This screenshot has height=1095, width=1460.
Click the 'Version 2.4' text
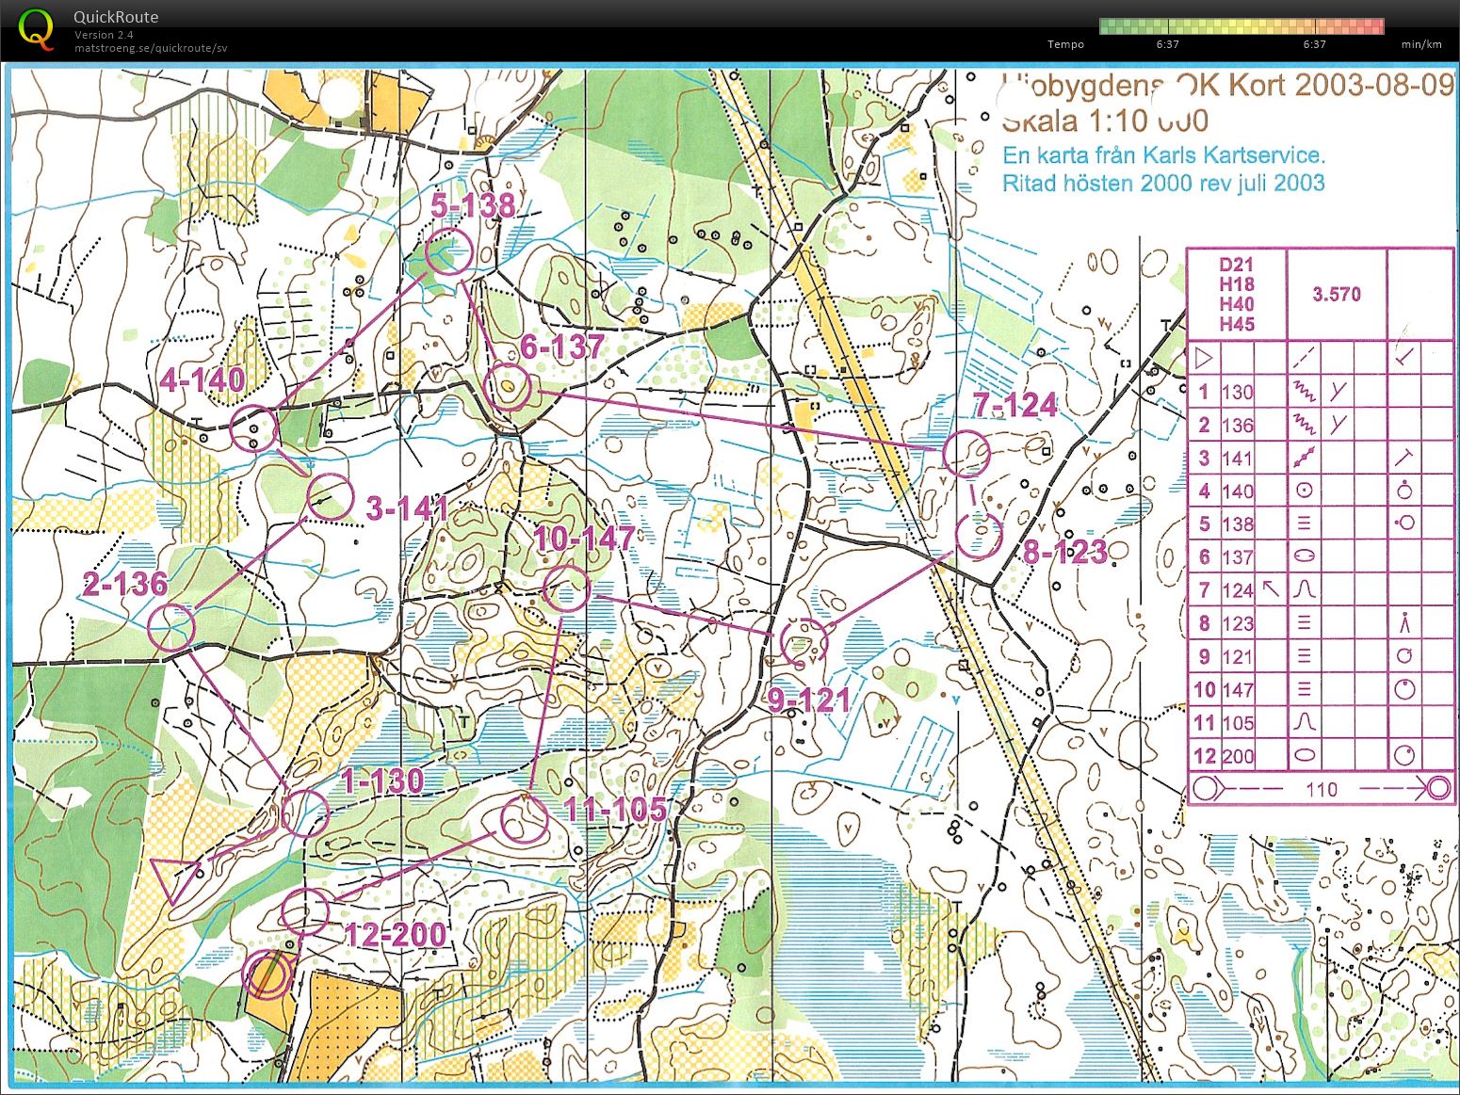[104, 35]
